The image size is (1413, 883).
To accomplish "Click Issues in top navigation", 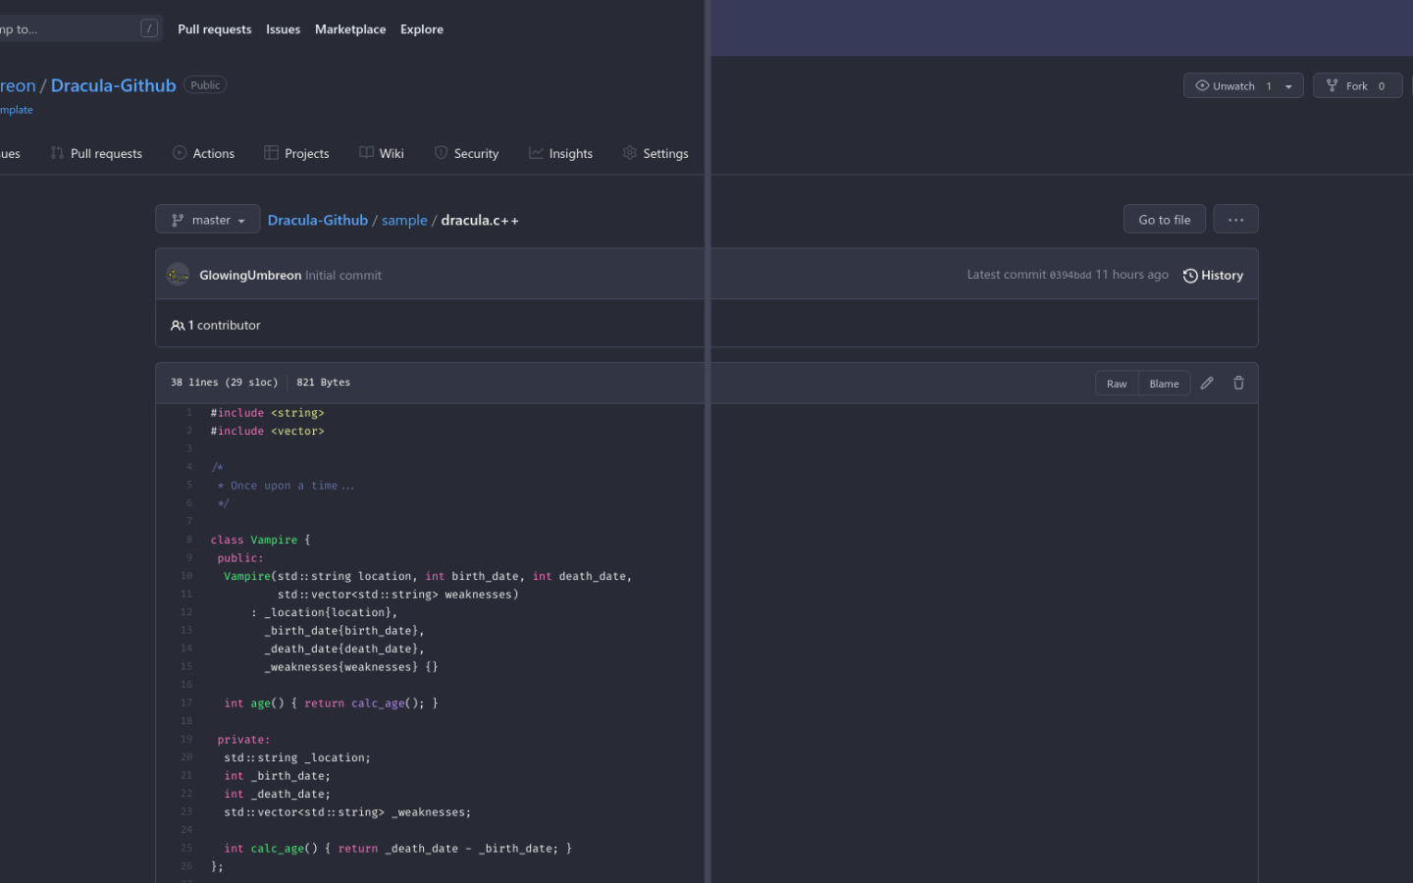I will pyautogui.click(x=283, y=29).
